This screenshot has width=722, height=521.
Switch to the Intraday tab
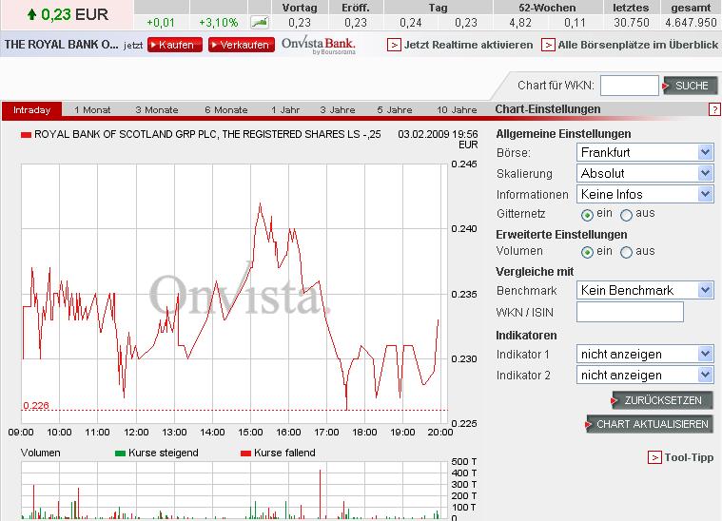(31, 110)
